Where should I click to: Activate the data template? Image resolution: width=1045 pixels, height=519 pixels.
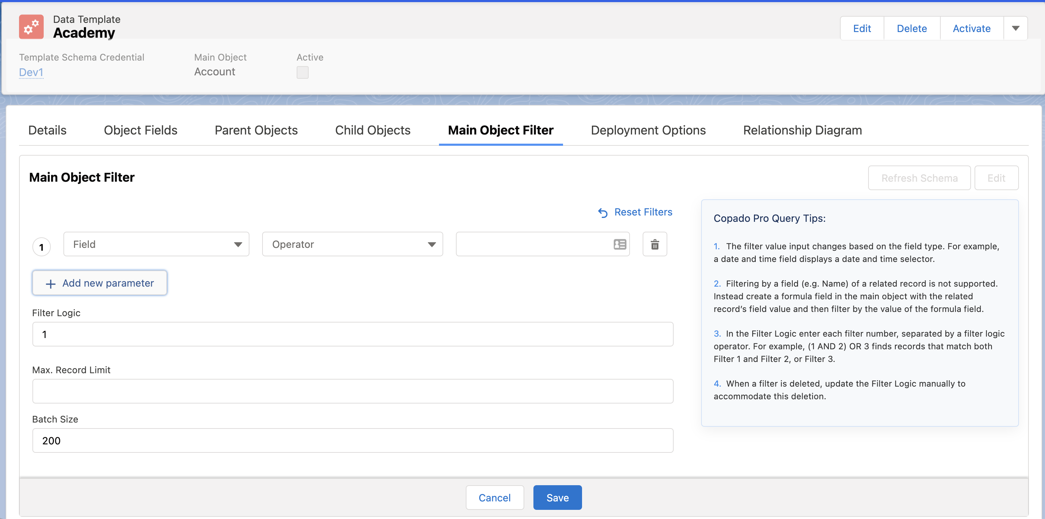click(972, 29)
